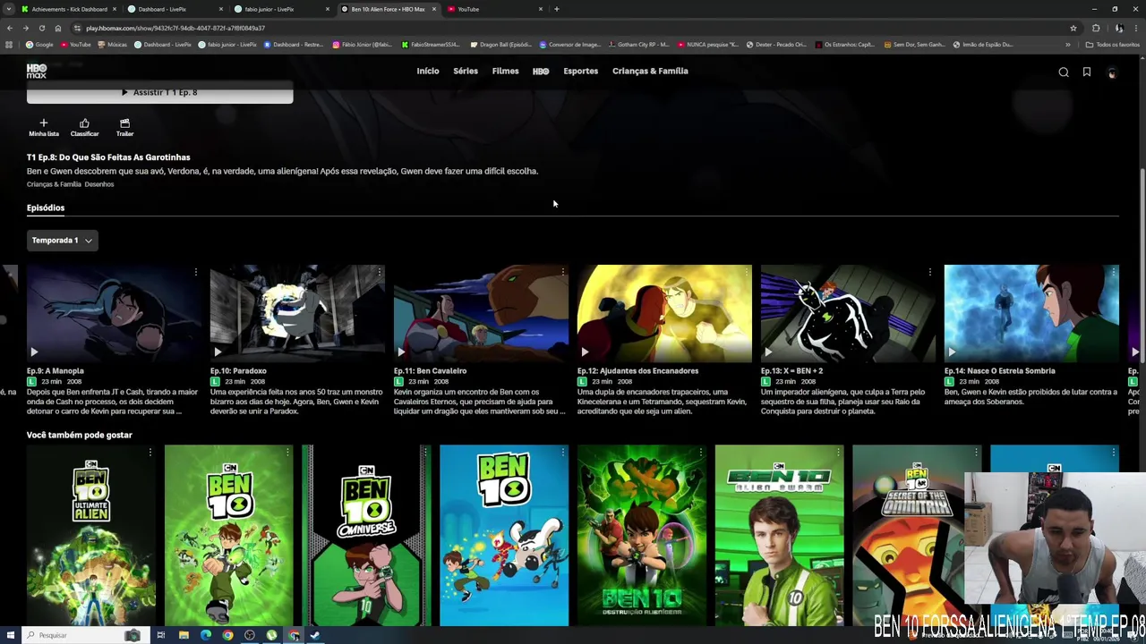Open File Explorer from the taskbar
1146x644 pixels.
[184, 635]
